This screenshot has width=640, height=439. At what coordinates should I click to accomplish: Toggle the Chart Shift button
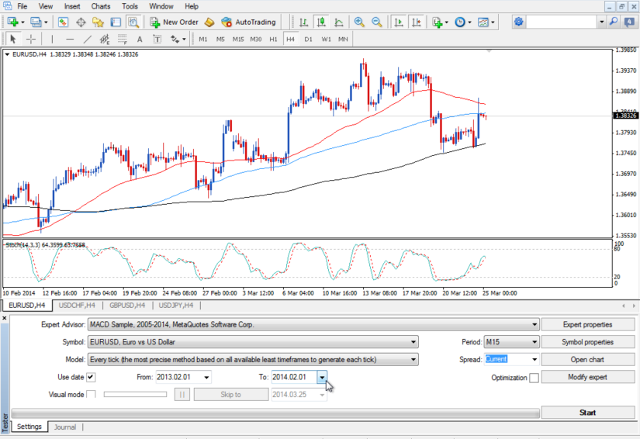click(417, 22)
